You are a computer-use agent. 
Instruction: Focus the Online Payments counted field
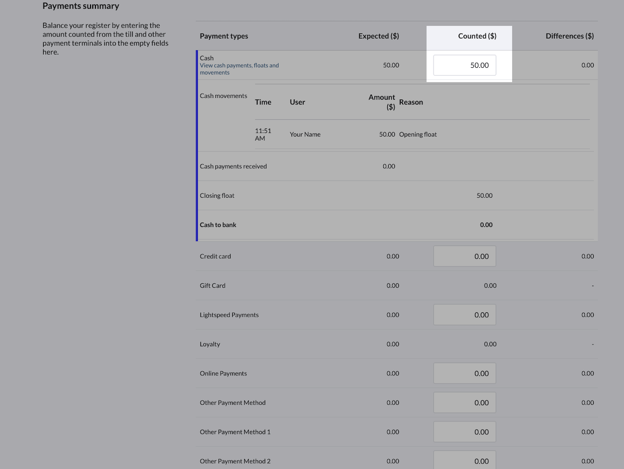coord(464,374)
